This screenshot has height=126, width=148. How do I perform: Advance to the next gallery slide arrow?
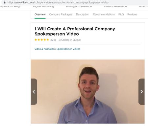tap(141, 91)
